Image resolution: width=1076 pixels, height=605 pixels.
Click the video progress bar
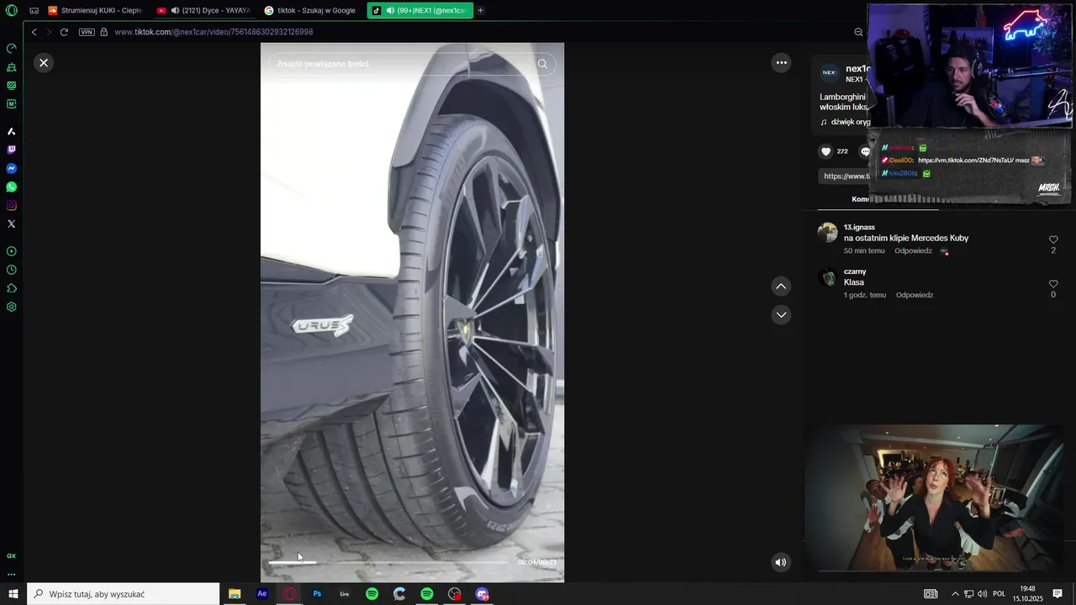pyautogui.click(x=388, y=562)
